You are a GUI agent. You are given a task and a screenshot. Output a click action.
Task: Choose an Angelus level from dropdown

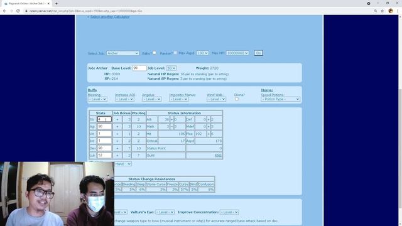pos(152,99)
